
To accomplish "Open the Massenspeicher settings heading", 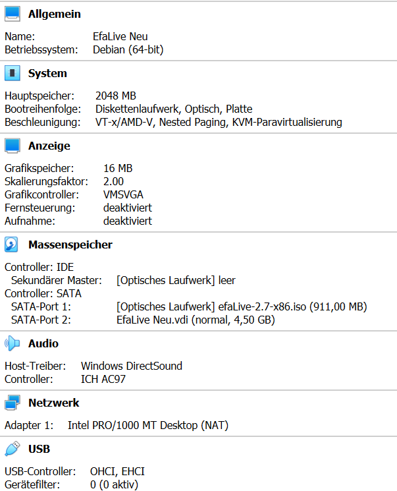I will click(70, 245).
